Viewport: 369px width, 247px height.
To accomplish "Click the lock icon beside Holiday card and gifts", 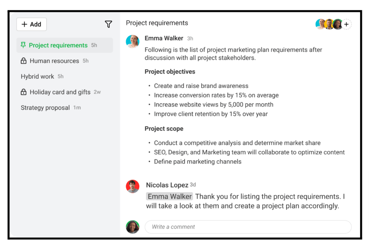I will [x=23, y=92].
